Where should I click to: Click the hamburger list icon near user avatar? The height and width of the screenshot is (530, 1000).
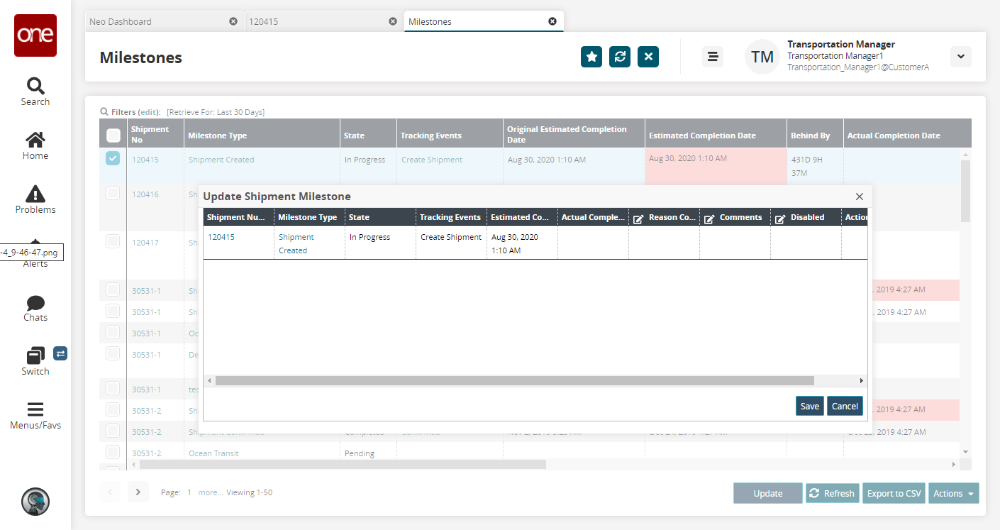point(713,57)
